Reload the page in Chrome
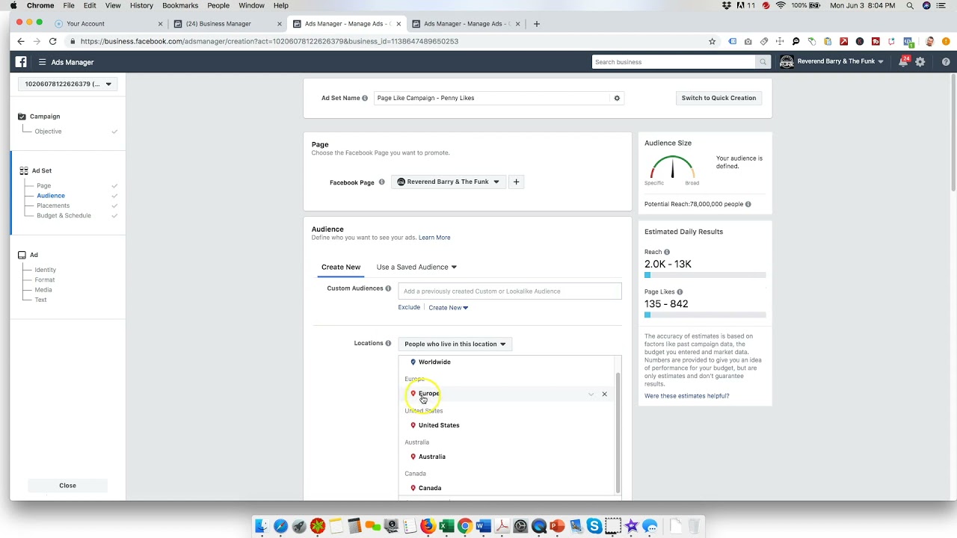 pyautogui.click(x=52, y=41)
